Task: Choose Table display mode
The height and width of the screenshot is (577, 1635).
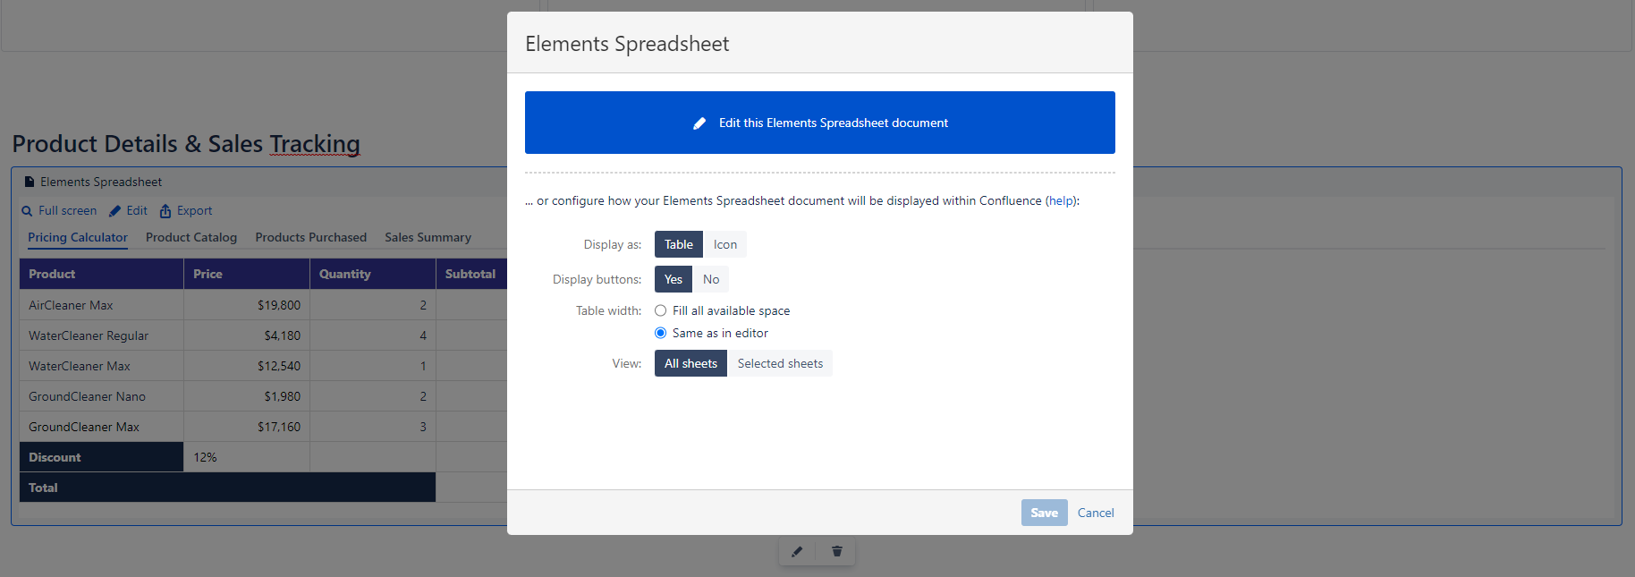Action: click(x=678, y=244)
